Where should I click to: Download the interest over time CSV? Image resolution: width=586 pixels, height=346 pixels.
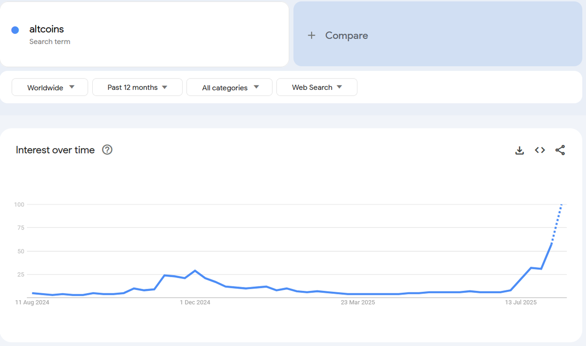tap(520, 150)
